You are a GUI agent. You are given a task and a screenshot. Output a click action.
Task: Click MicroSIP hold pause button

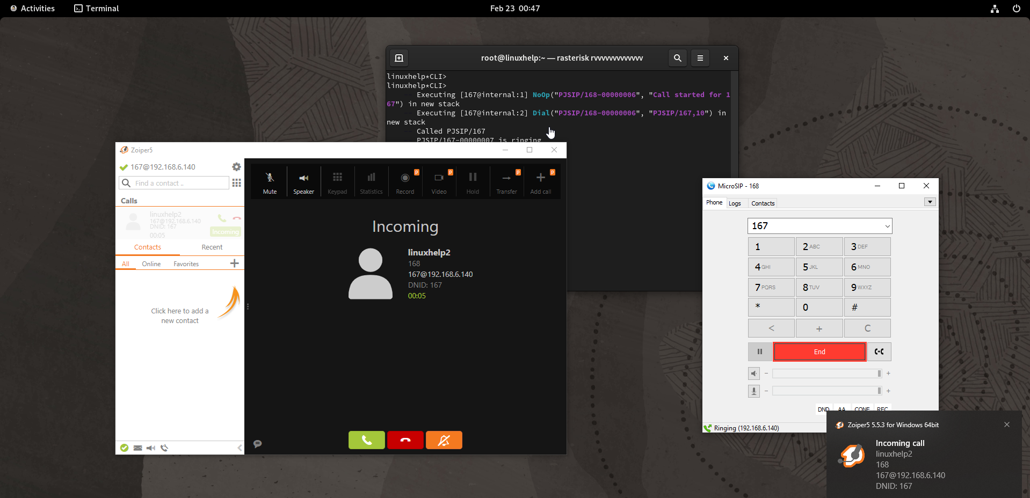click(x=760, y=351)
